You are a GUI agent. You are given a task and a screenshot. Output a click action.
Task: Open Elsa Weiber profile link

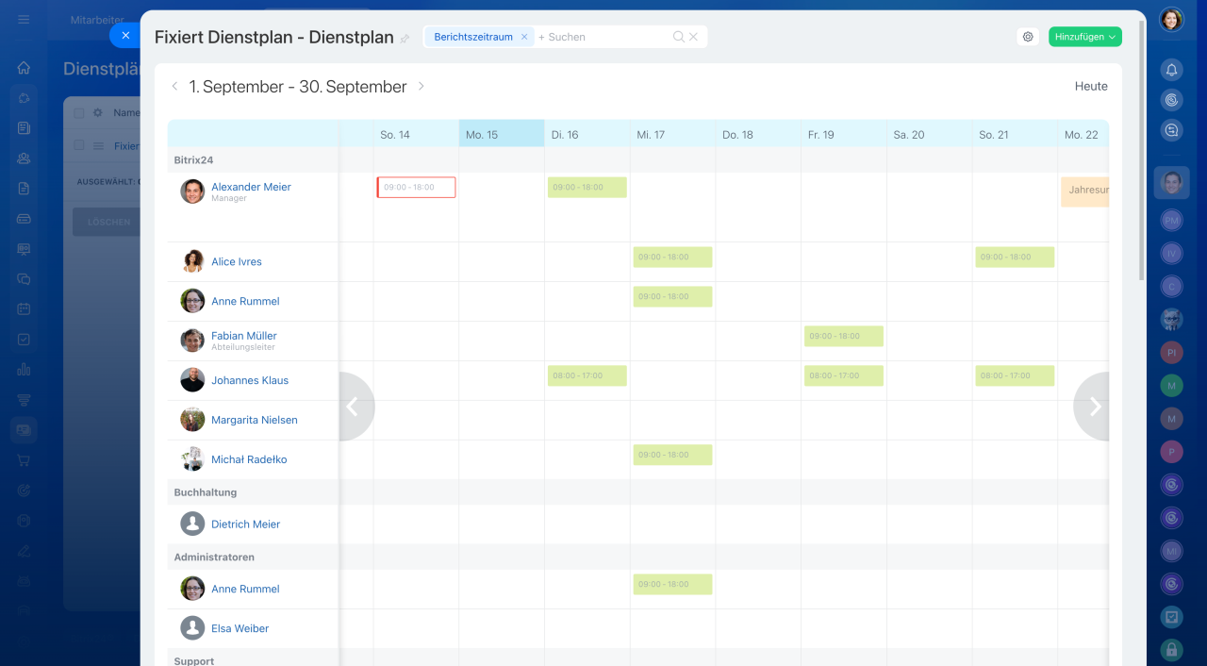(240, 628)
